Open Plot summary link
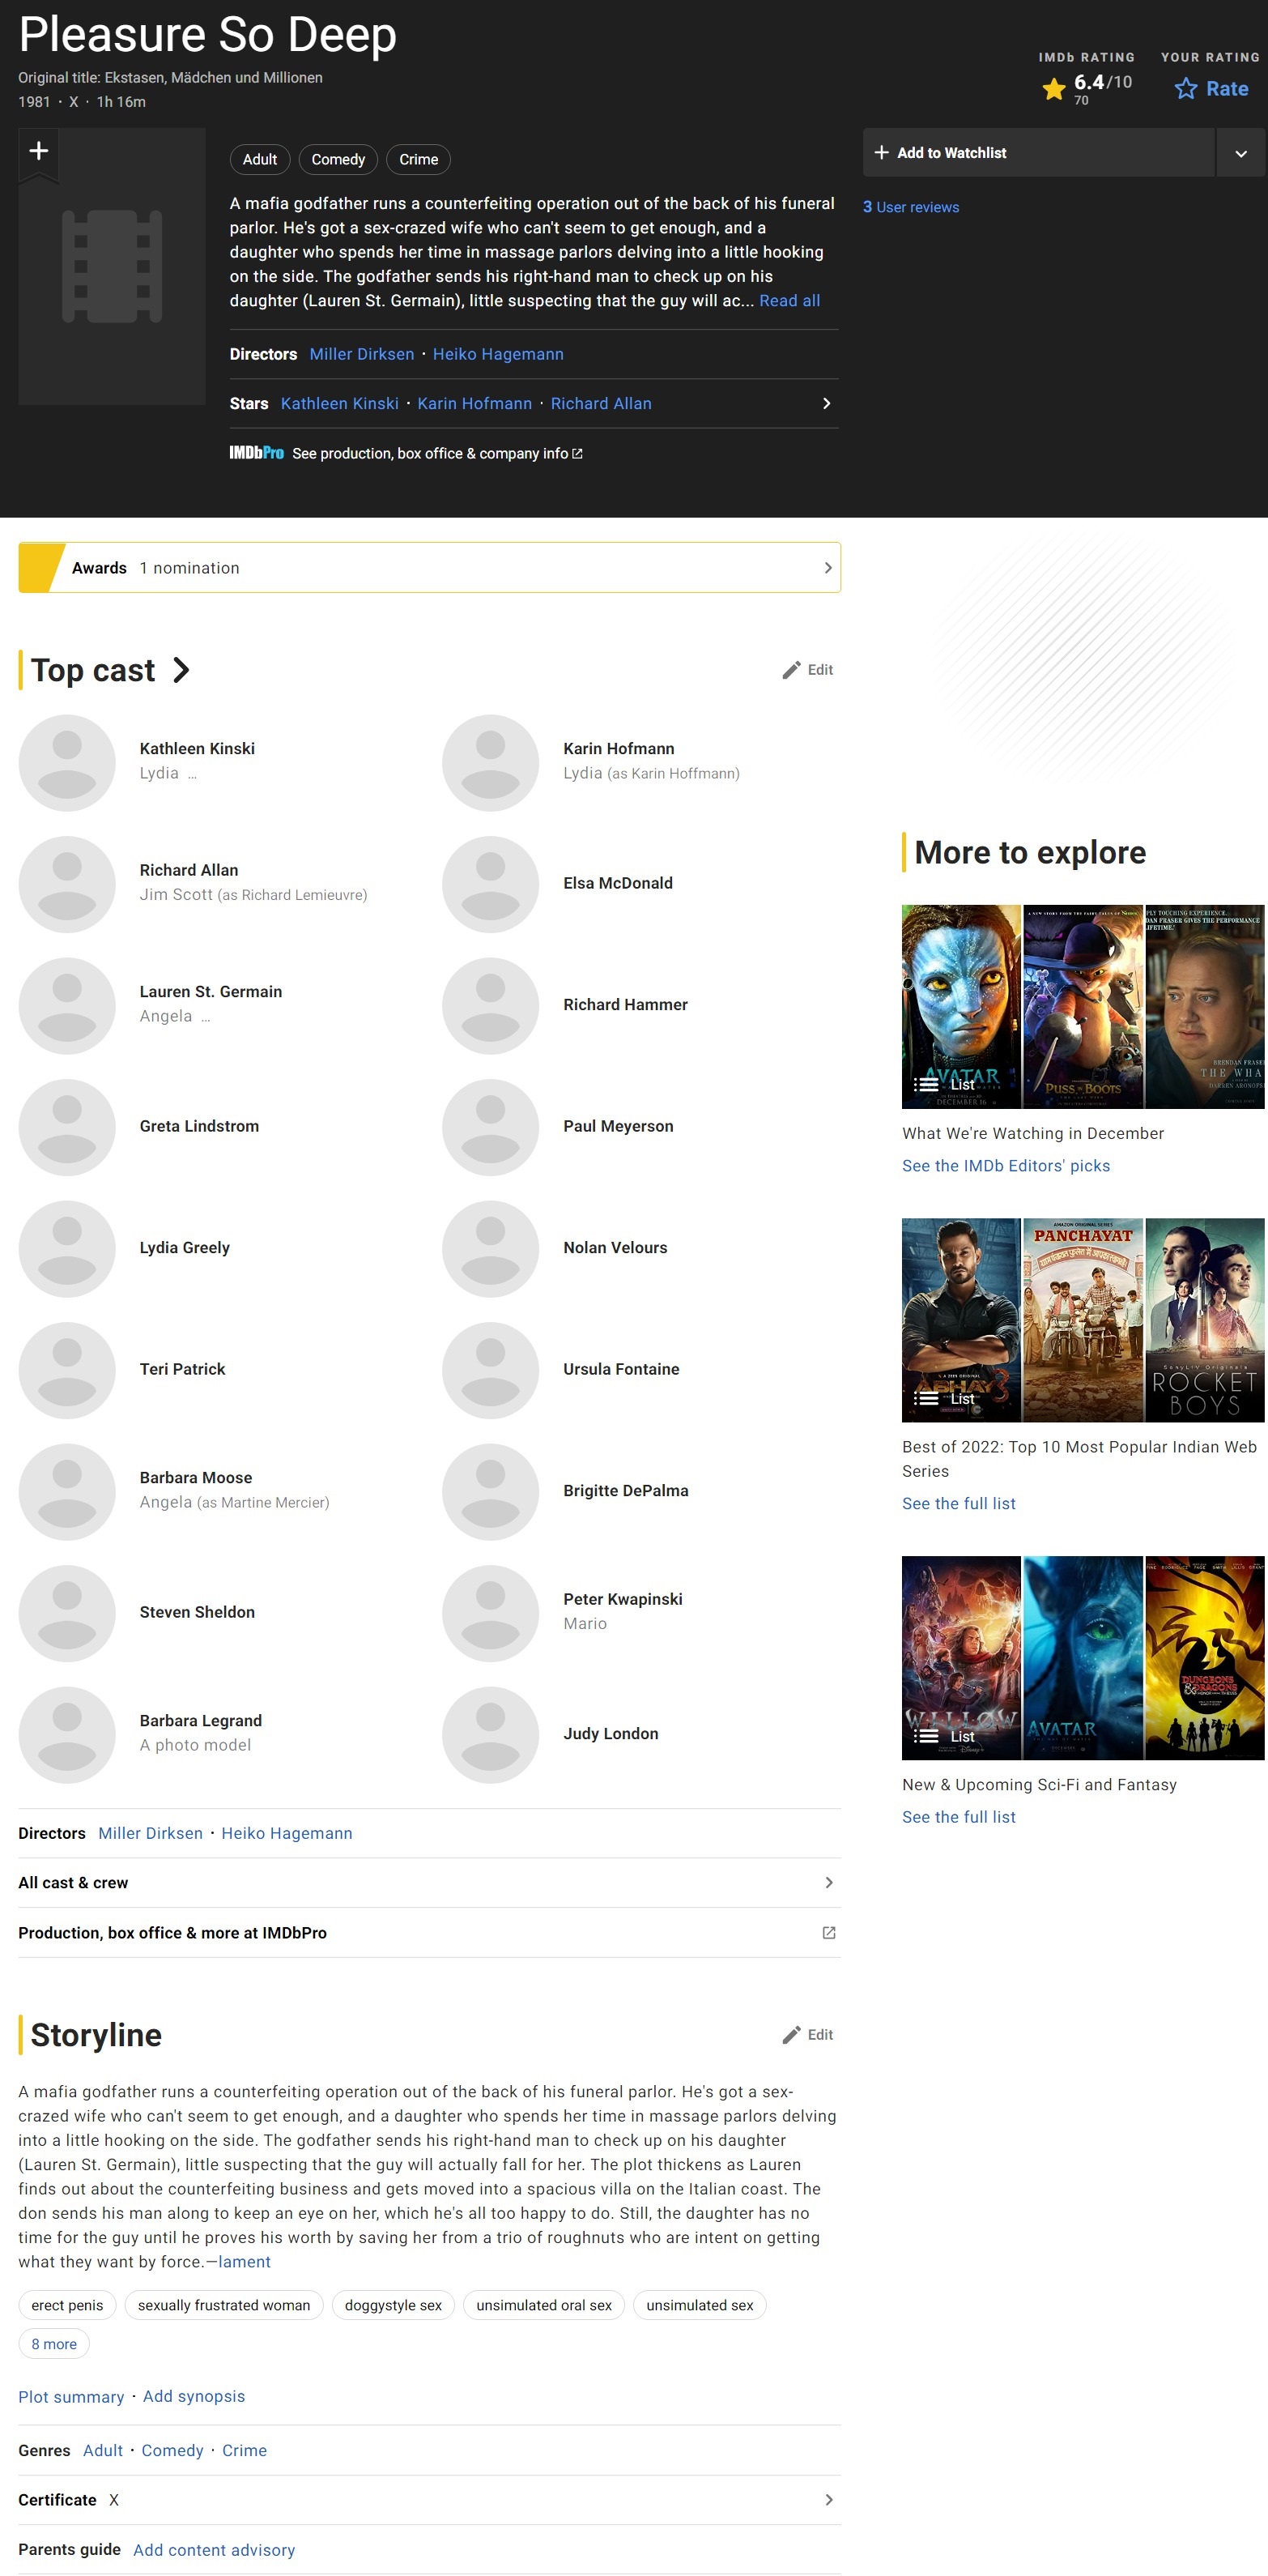 [x=71, y=2397]
